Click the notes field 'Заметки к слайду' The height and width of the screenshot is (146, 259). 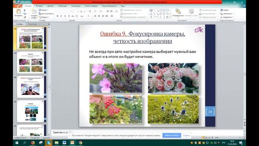pyautogui.click(x=147, y=133)
